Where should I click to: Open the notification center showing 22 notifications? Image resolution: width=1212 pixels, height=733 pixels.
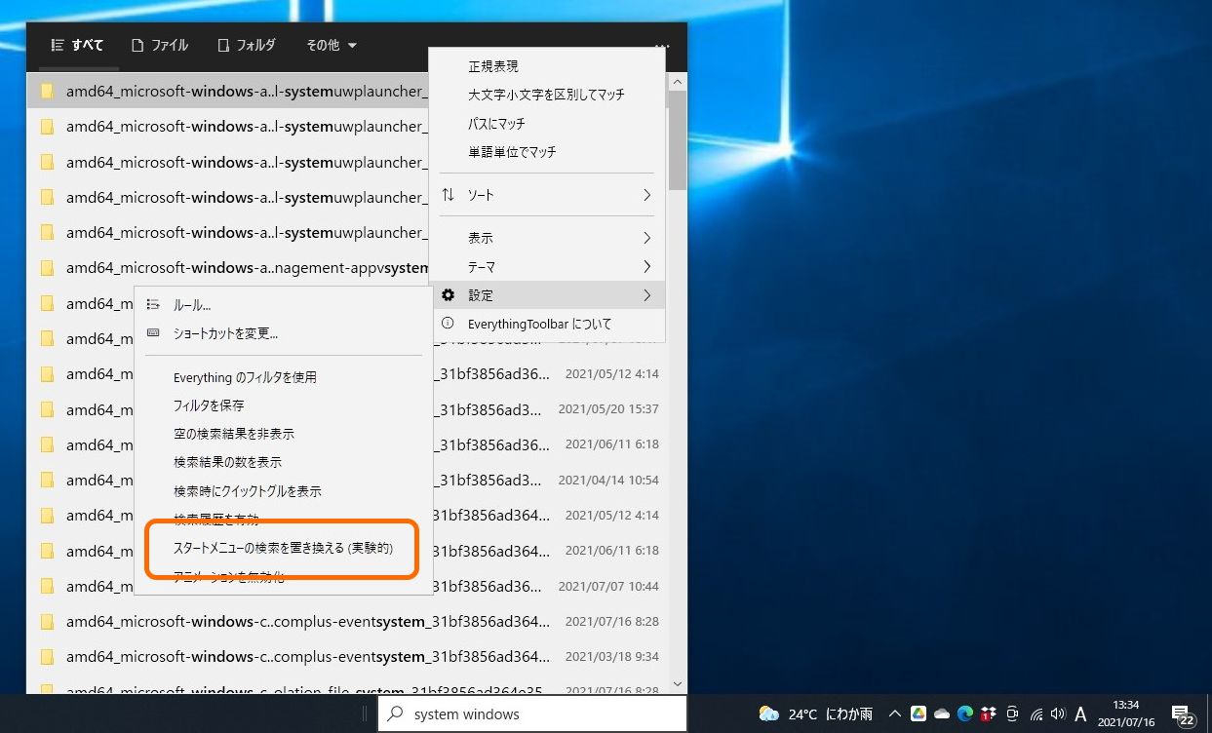[1182, 714]
